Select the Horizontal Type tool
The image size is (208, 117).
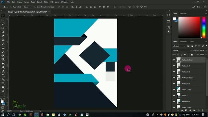pos(3,75)
